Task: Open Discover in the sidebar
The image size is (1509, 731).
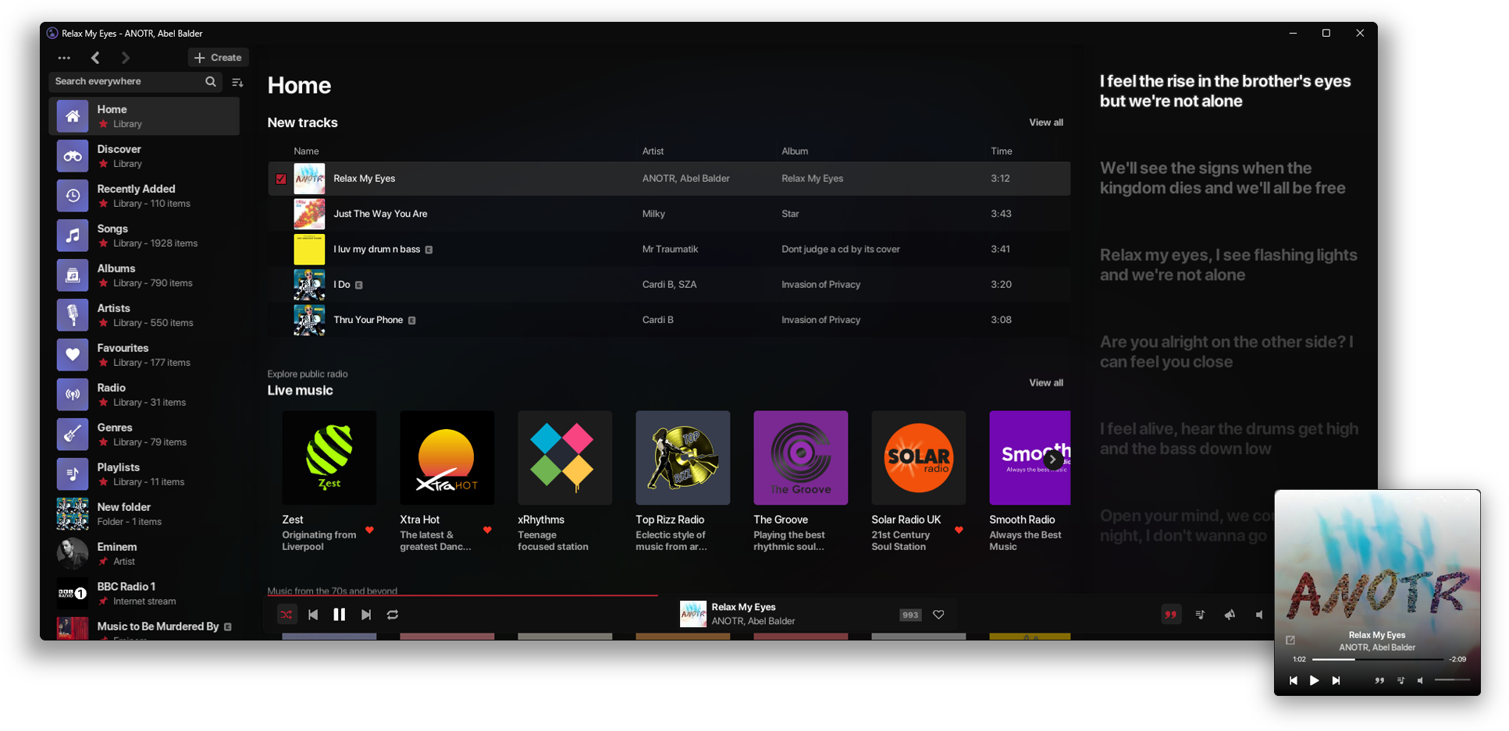Action: [x=144, y=156]
